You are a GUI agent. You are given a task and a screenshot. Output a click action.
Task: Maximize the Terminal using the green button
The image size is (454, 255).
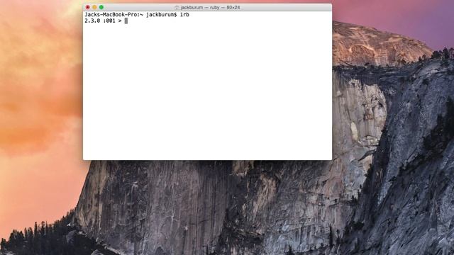click(x=101, y=7)
